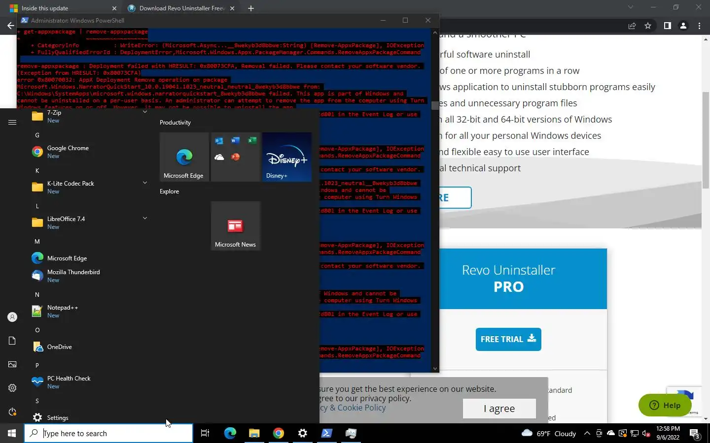Switch to the "Inside this update" tab
The width and height of the screenshot is (710, 443).
pyautogui.click(x=63, y=8)
